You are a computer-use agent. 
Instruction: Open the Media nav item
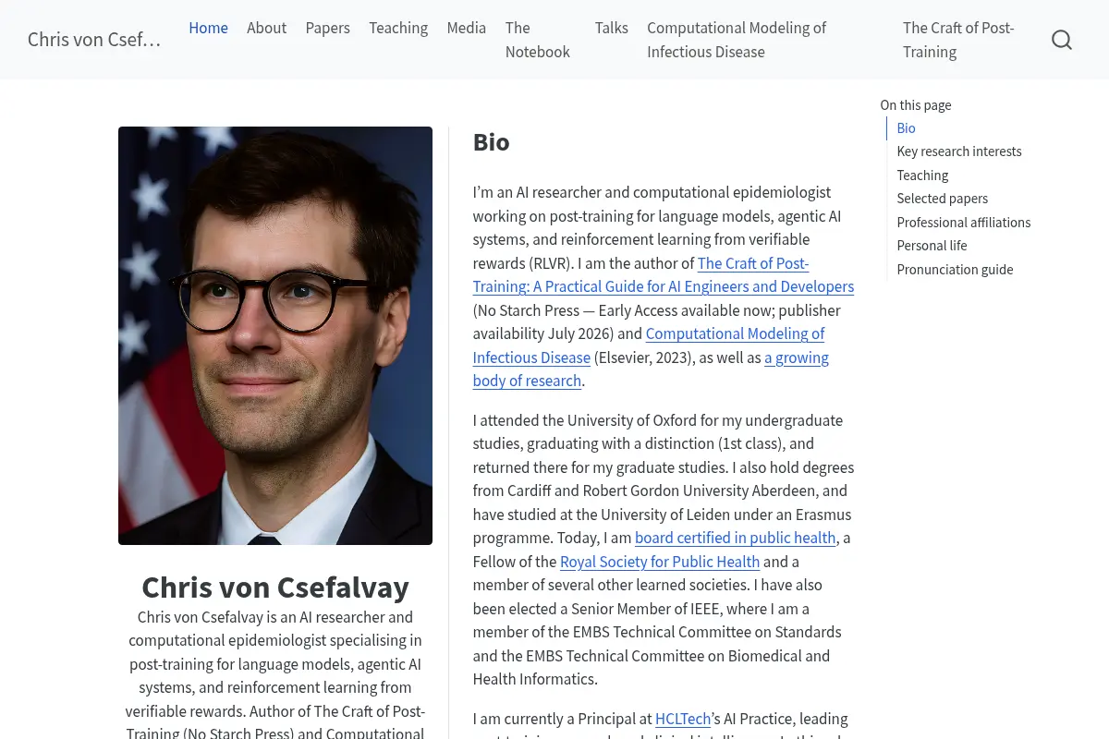point(466,28)
